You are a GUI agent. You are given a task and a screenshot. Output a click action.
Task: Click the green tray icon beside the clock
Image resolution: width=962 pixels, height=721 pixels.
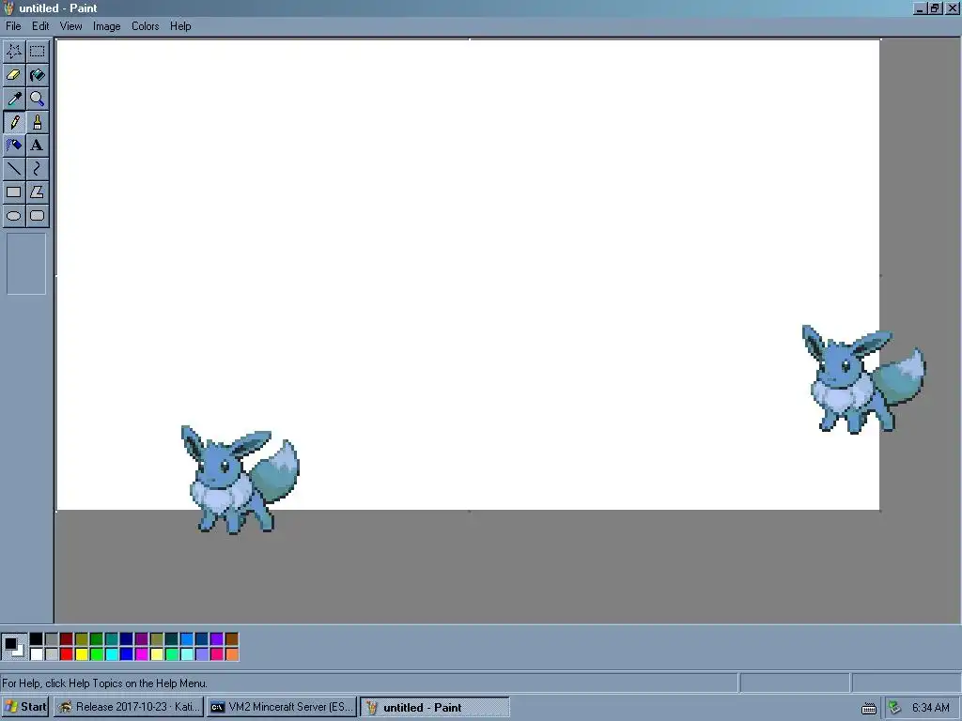click(x=894, y=708)
